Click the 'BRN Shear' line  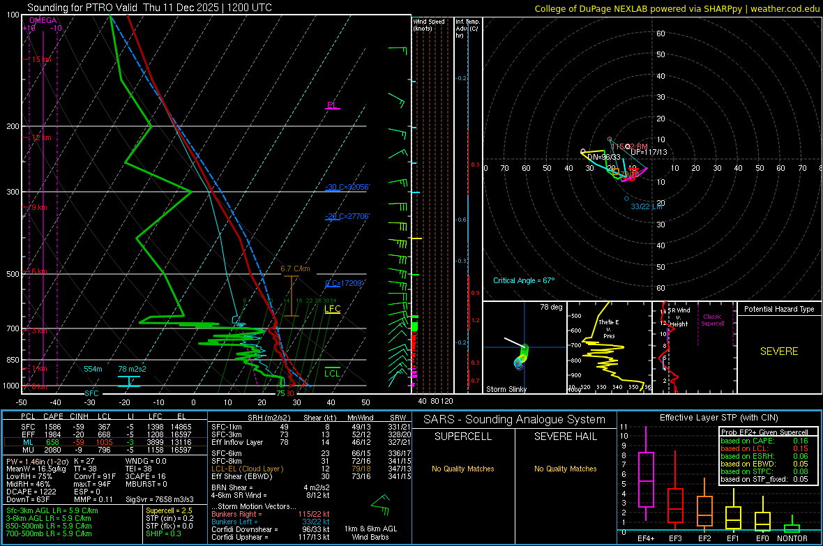(x=271, y=487)
